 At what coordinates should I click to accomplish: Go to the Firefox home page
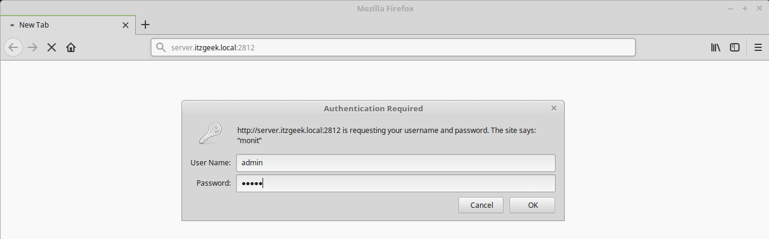[x=71, y=47]
